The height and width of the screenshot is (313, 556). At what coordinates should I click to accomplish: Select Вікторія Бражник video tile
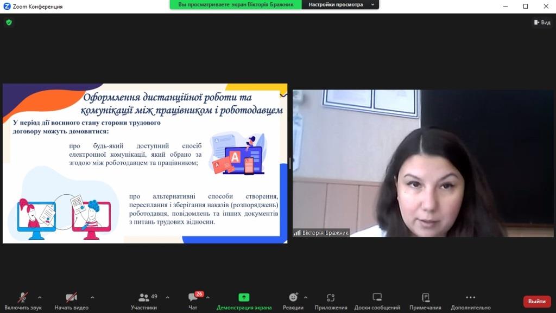[x=422, y=163]
